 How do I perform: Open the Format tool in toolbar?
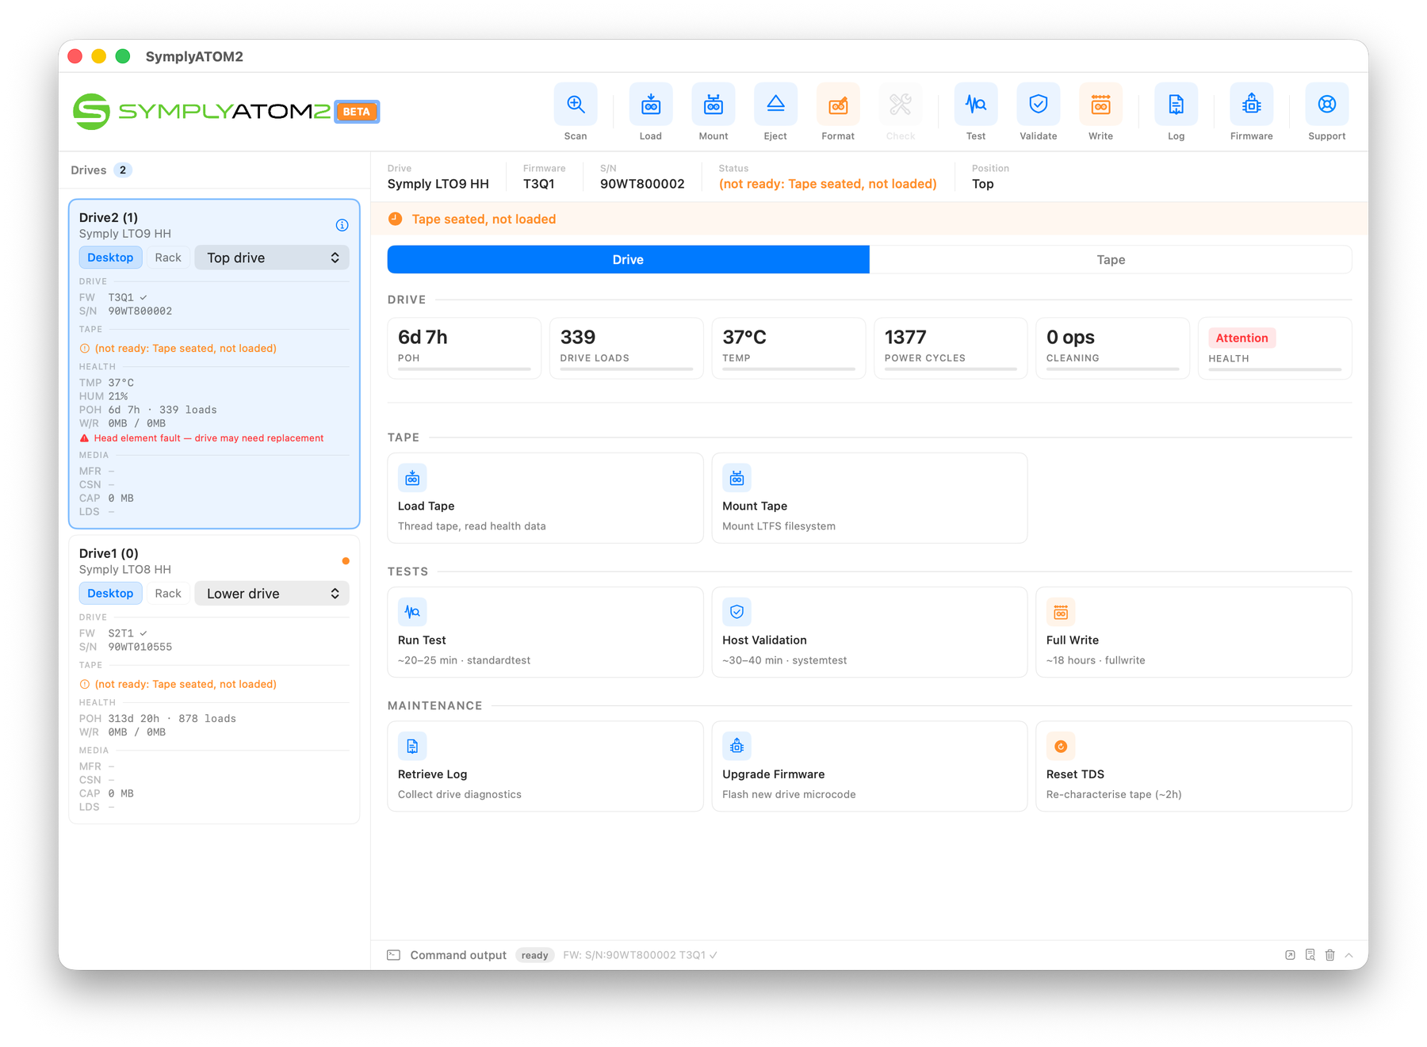pos(838,105)
